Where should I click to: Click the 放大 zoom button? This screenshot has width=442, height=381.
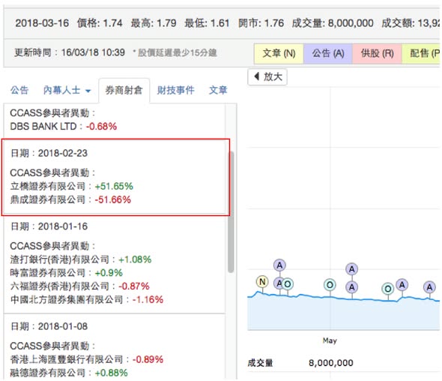pyautogui.click(x=267, y=76)
